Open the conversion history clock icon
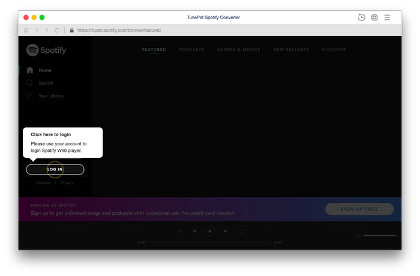The height and width of the screenshot is (276, 420). (x=361, y=17)
